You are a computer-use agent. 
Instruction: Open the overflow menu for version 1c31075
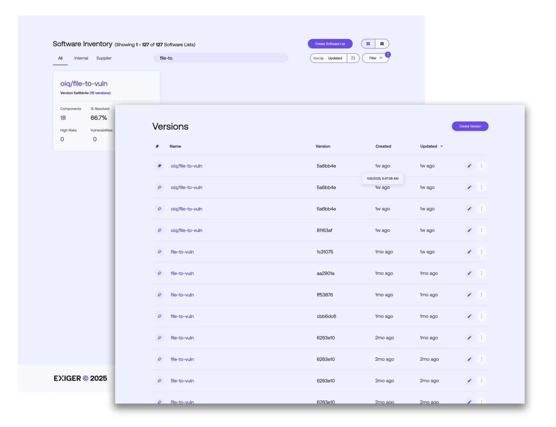[481, 252]
